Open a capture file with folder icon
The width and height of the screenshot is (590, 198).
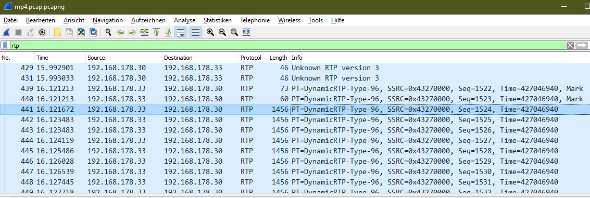tap(57, 32)
